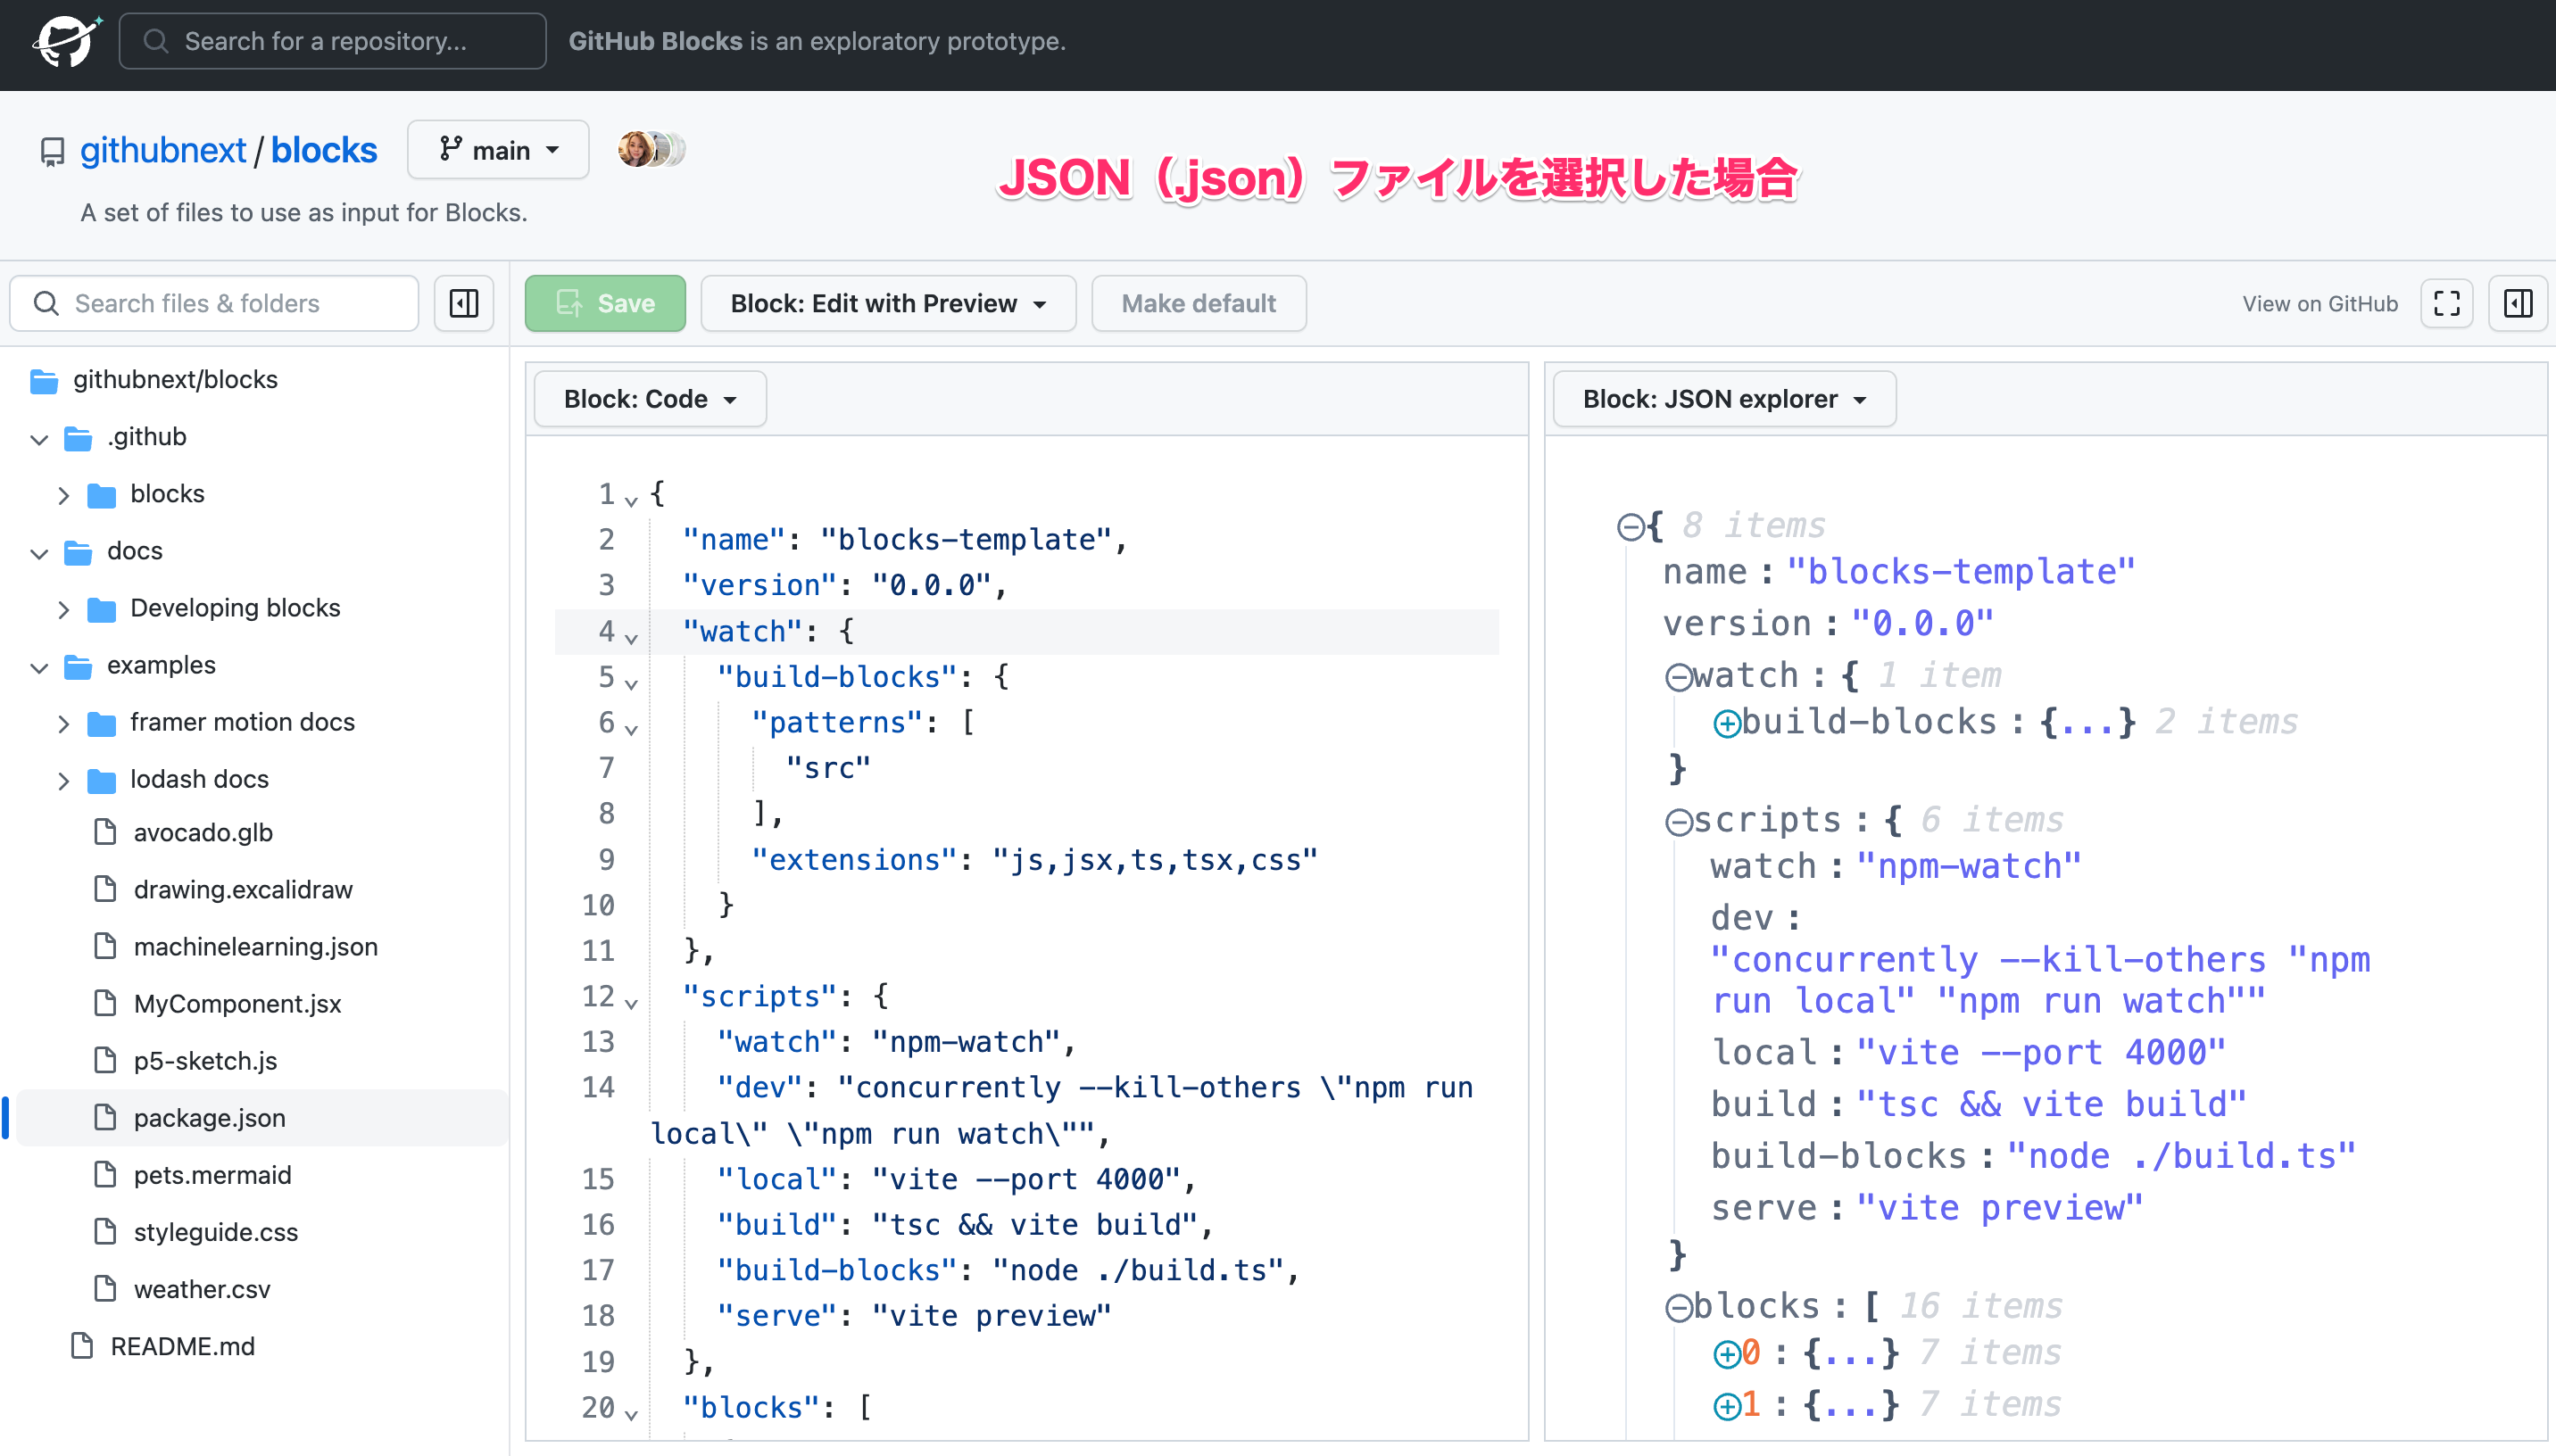Open the main branch dropdown
Viewport: 2556px width, 1456px height.
click(498, 149)
